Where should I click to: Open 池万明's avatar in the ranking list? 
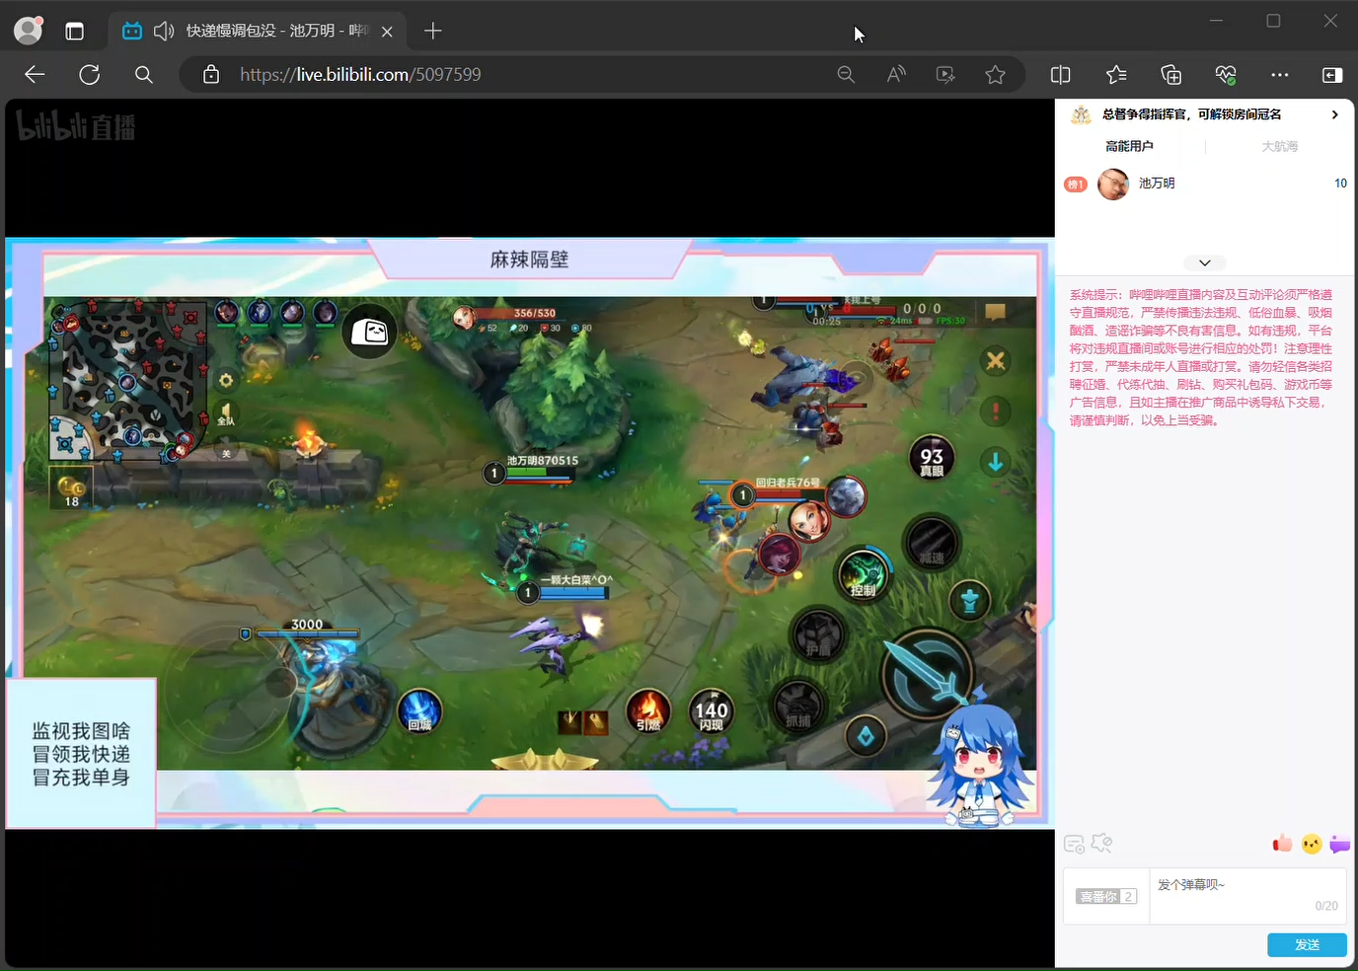tap(1113, 184)
